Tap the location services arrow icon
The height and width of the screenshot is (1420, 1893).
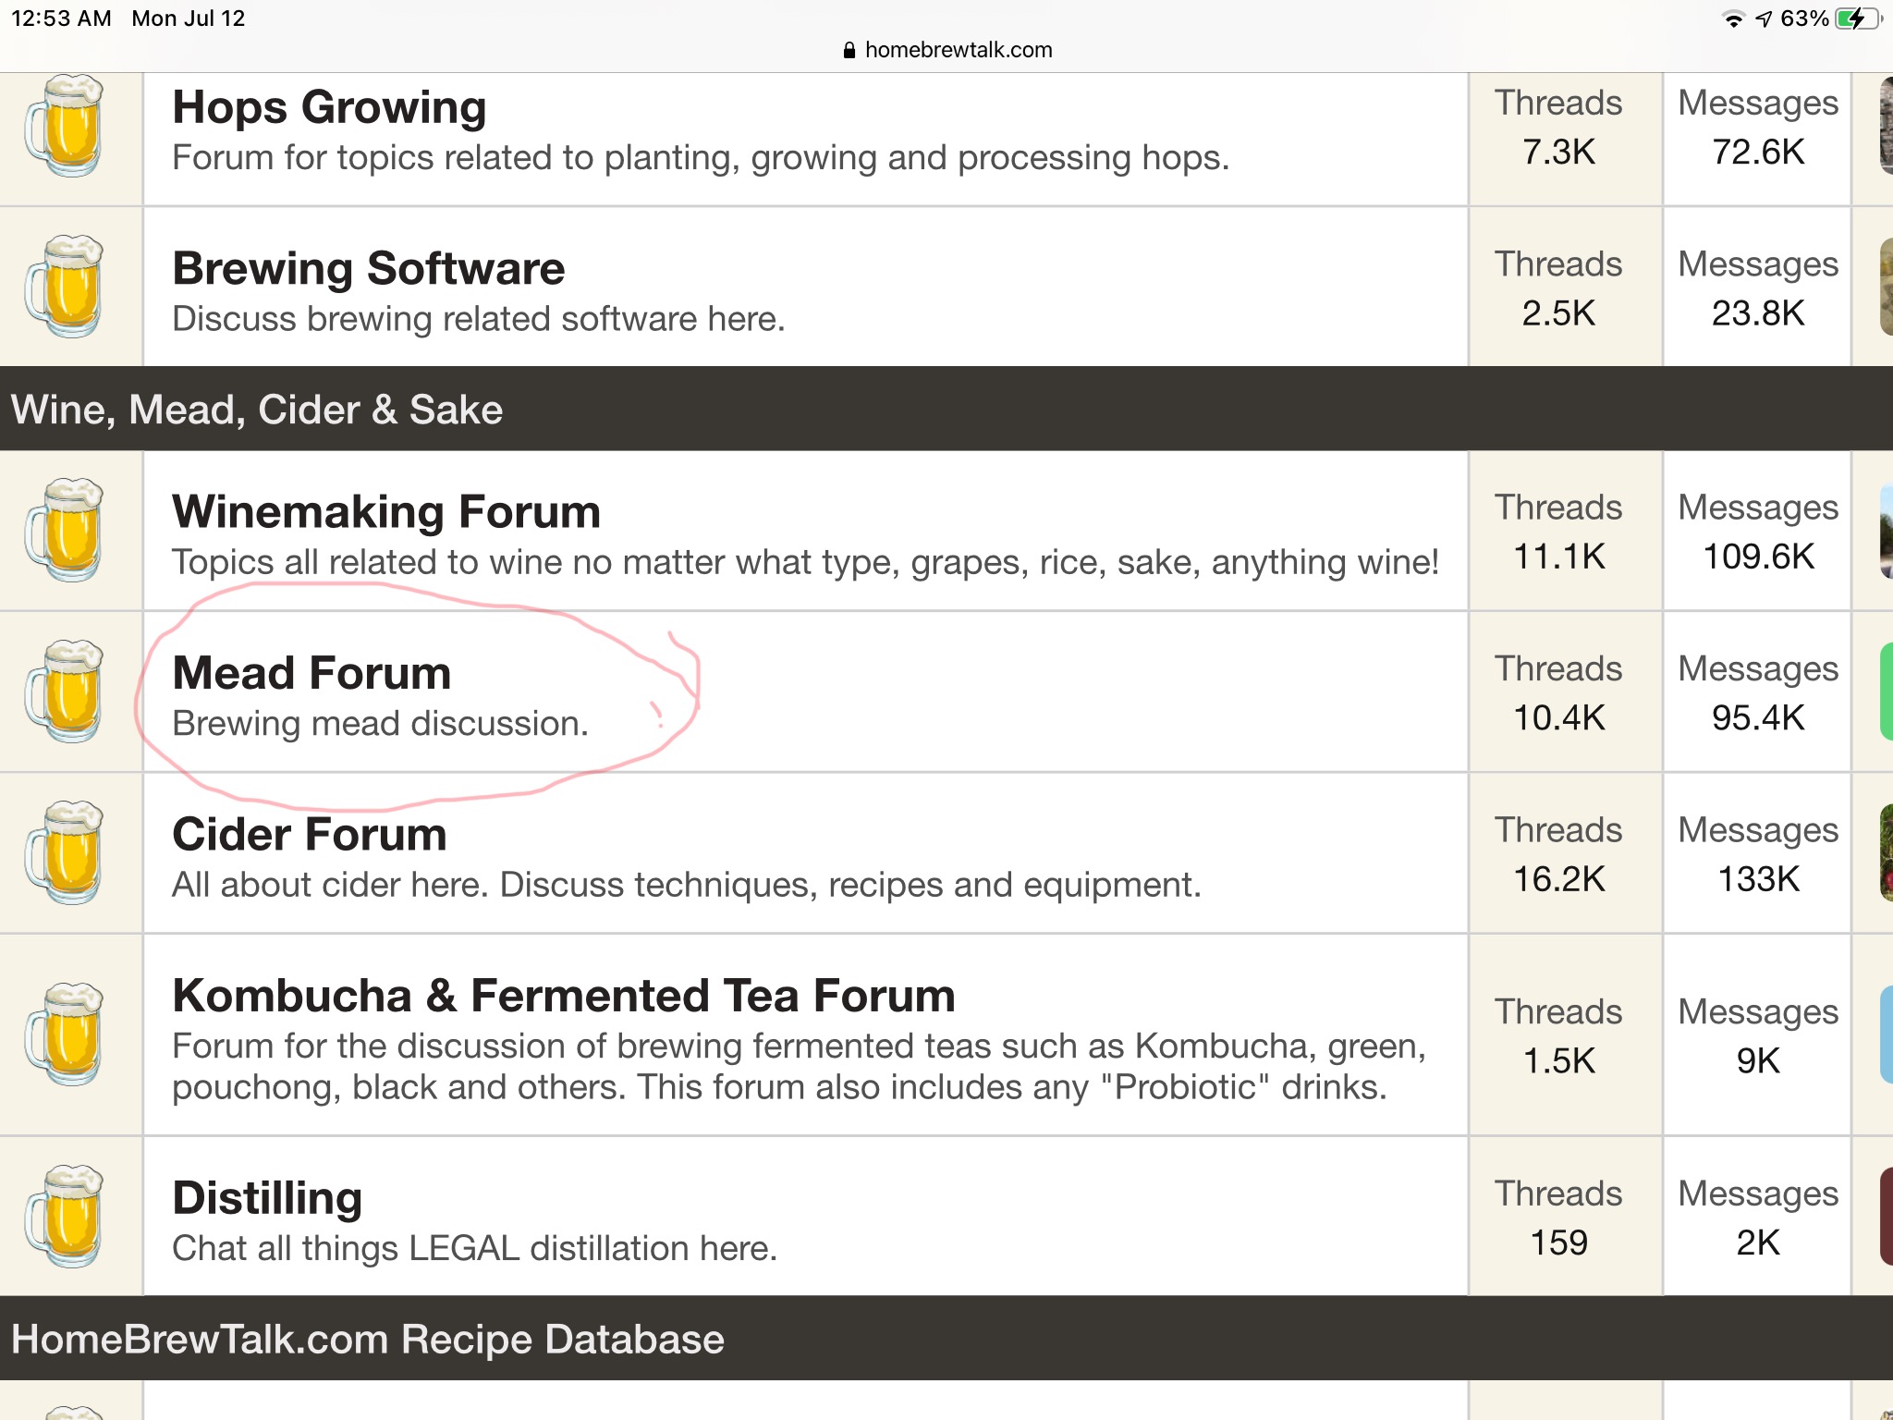[x=1764, y=18]
